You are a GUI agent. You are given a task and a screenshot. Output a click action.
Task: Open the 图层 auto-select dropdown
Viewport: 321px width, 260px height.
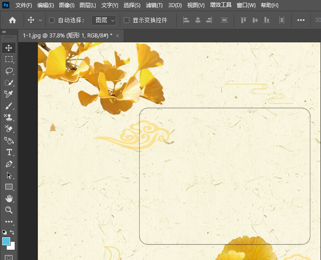pos(104,20)
